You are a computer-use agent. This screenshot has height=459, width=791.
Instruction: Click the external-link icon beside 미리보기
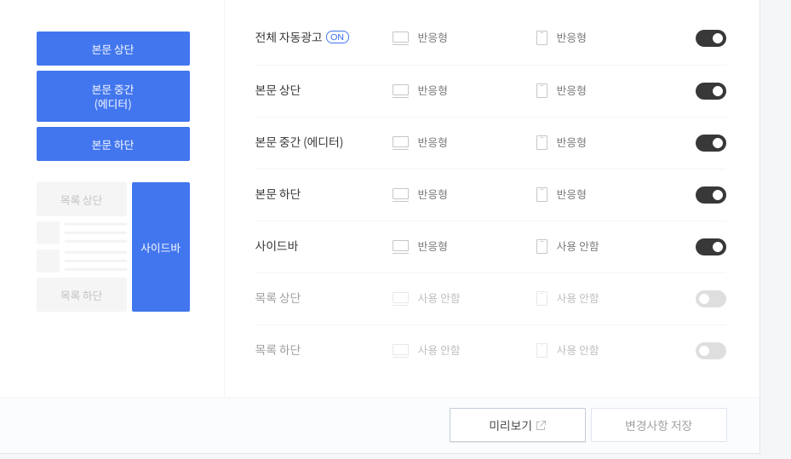(x=541, y=425)
